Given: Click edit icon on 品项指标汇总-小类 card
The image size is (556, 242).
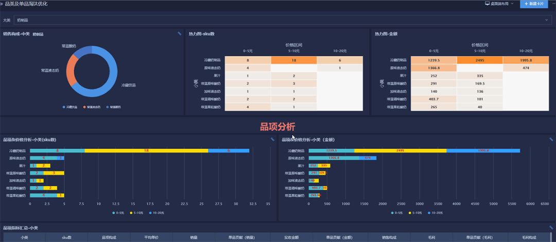Looking at the screenshot, I should [551, 228].
